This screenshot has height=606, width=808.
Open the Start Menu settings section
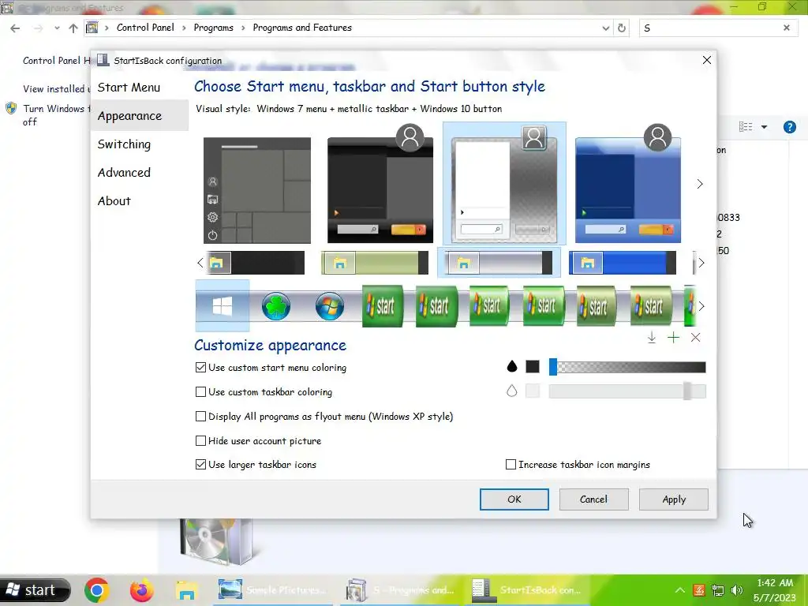click(129, 88)
